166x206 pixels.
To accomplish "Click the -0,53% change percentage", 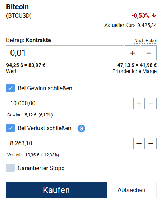I will (140, 15).
